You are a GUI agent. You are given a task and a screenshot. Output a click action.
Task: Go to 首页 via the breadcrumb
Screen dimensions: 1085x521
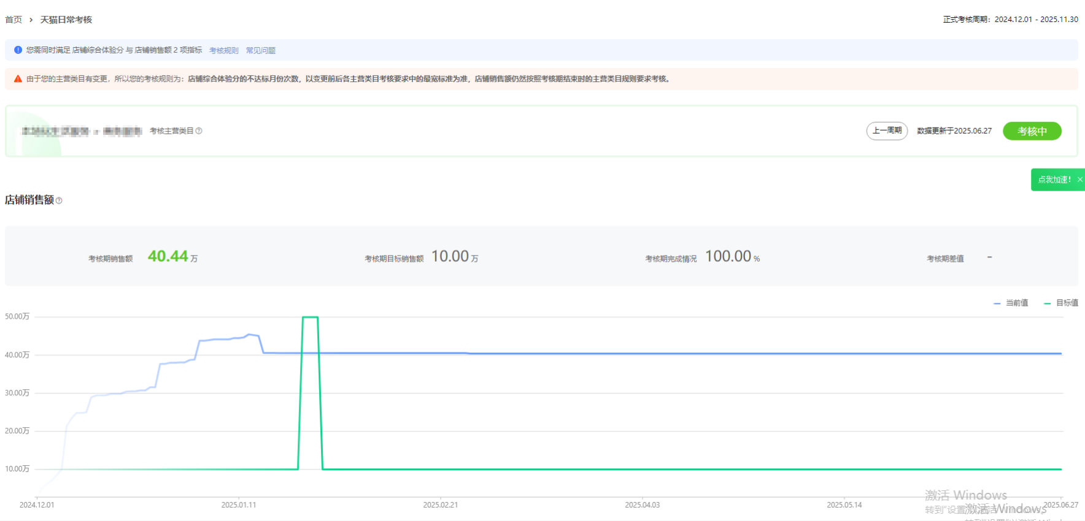coord(14,20)
